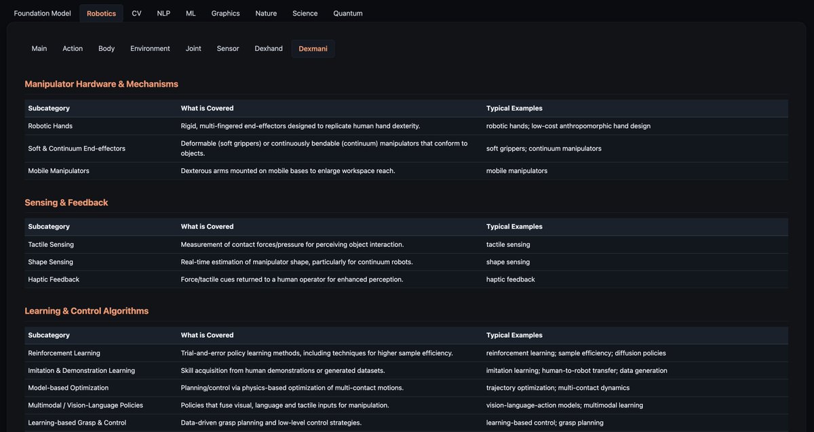Click 'Data-driven grasp planning' description
The width and height of the screenshot is (814, 432).
[271, 423]
